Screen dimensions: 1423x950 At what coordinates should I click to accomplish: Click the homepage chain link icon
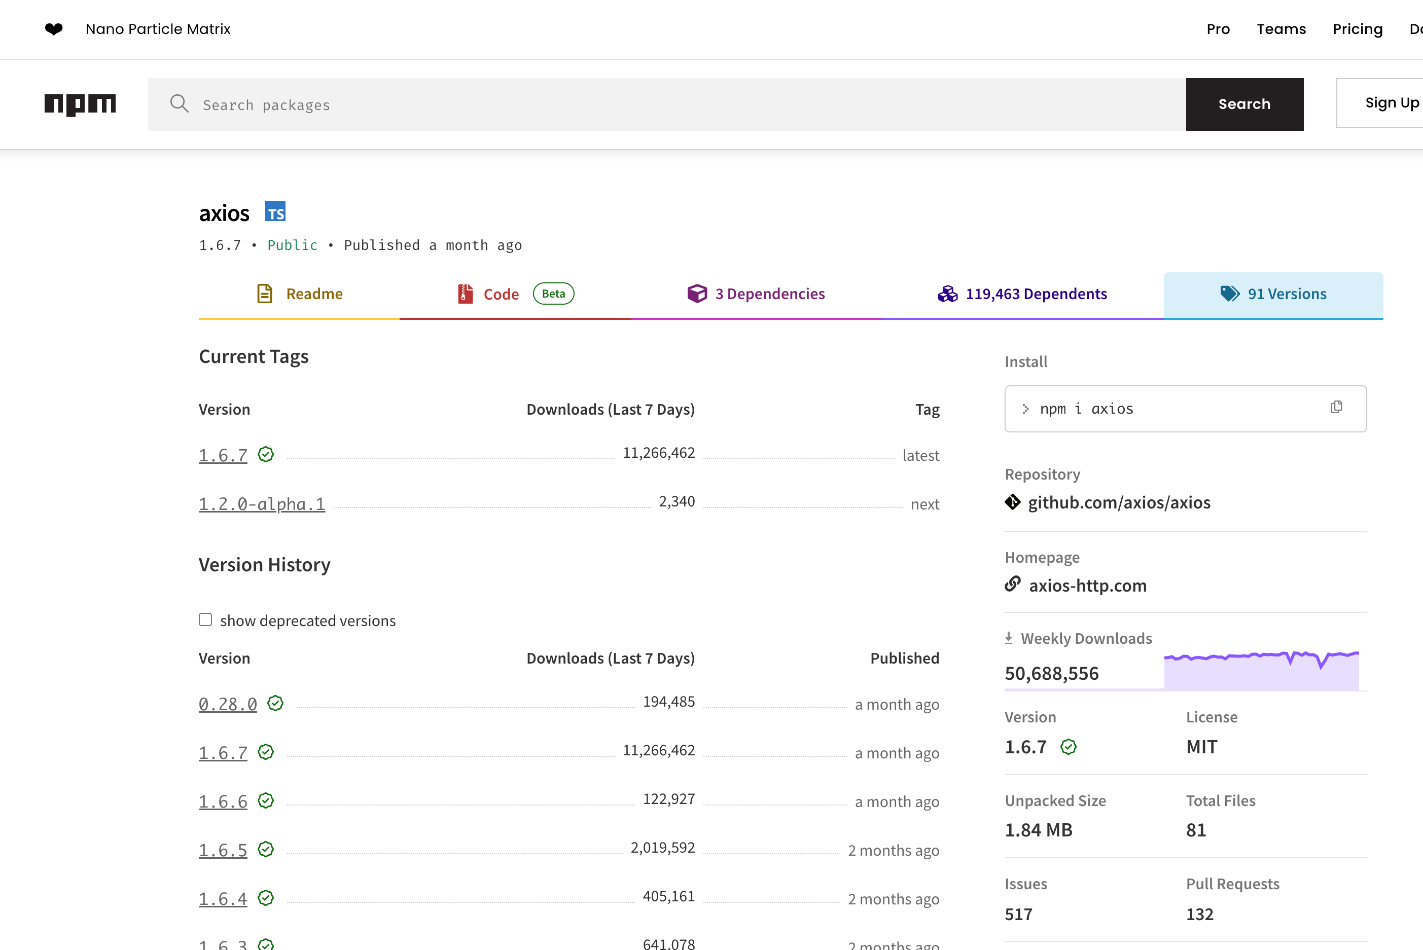[1013, 584]
